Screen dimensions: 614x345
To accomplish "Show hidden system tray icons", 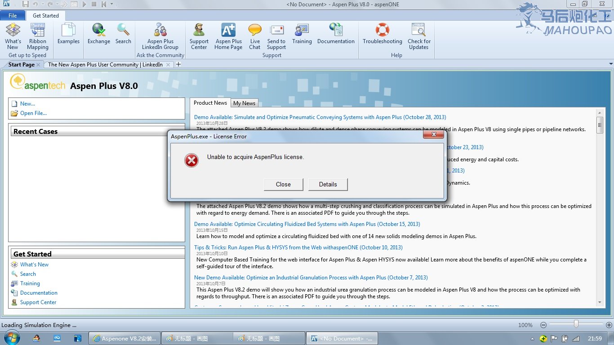I will (x=532, y=339).
